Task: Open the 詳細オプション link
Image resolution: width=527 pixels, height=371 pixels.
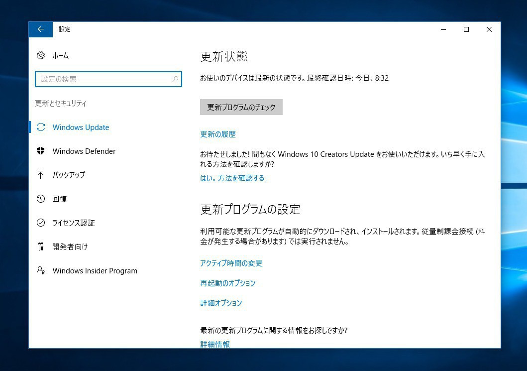Action: pyautogui.click(x=221, y=303)
